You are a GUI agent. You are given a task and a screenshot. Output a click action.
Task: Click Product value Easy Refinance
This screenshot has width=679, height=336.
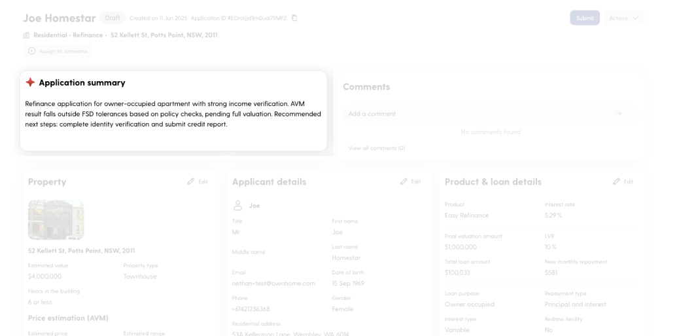(467, 215)
